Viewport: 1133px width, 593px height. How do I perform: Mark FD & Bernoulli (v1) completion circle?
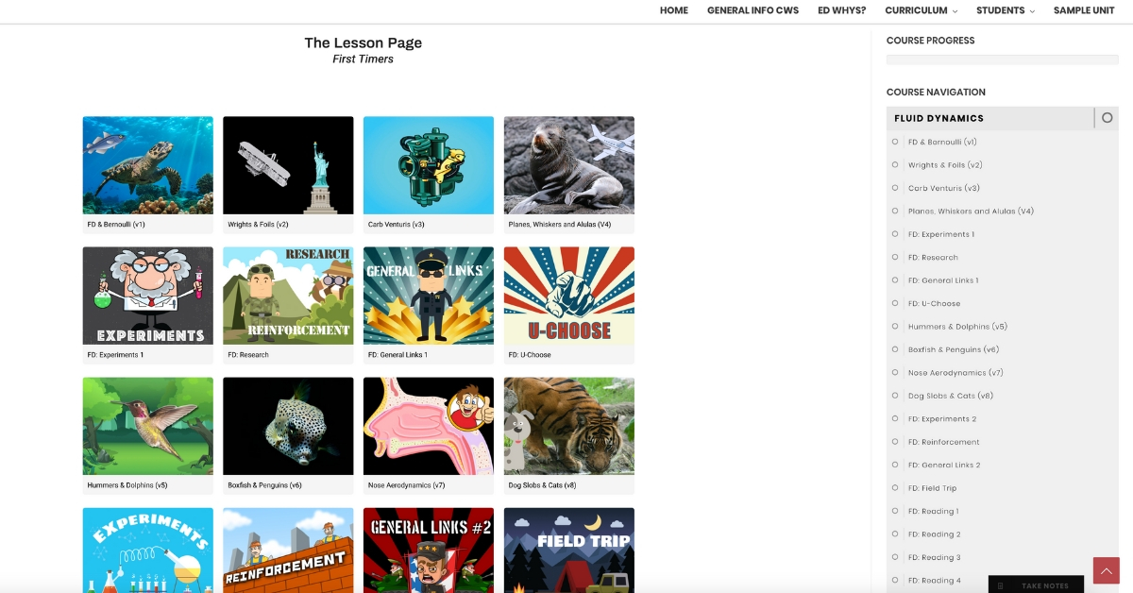(895, 142)
